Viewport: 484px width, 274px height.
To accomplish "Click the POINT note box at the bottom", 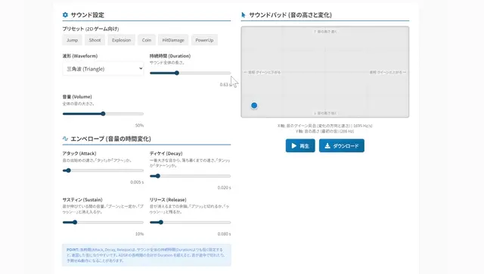I will pyautogui.click(x=147, y=255).
